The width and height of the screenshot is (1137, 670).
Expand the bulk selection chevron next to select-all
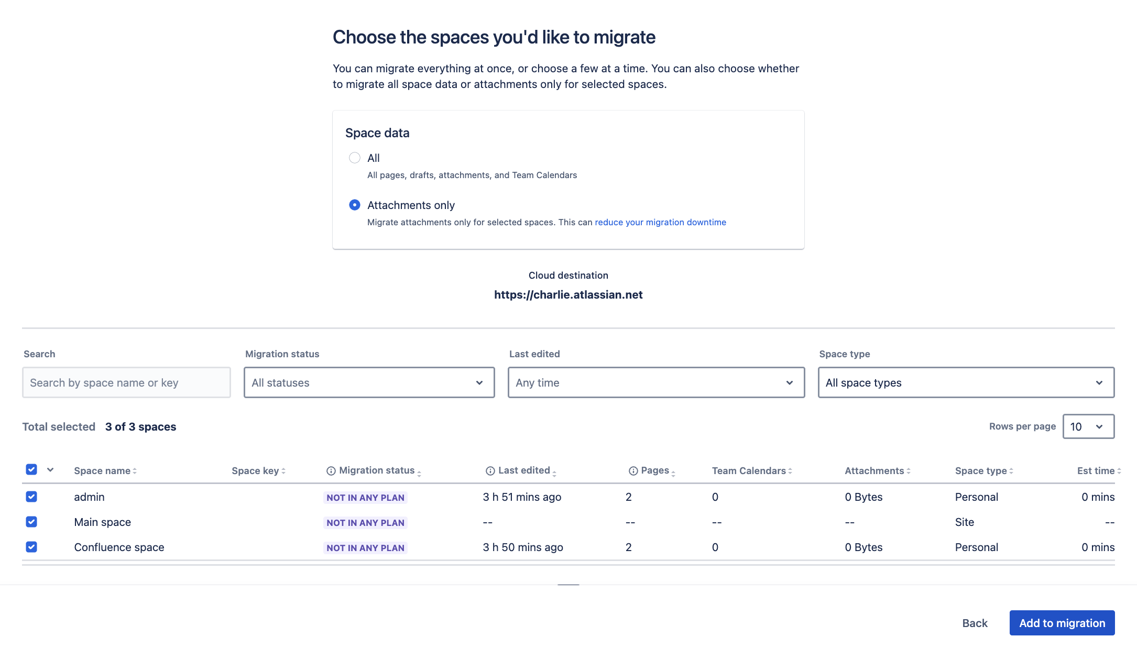pyautogui.click(x=51, y=470)
